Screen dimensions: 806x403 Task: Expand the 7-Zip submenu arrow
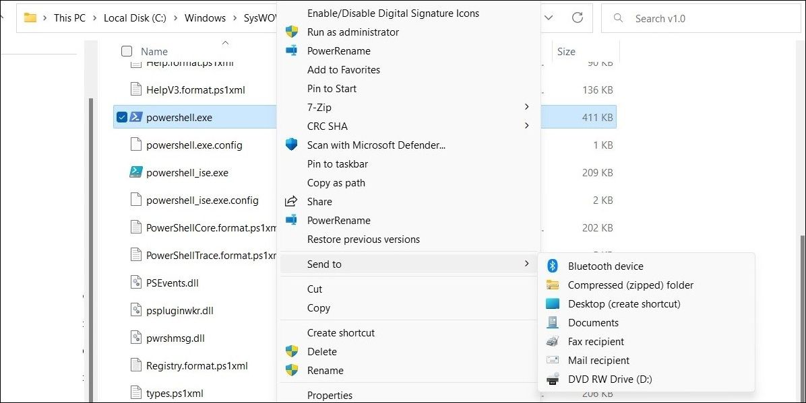527,107
